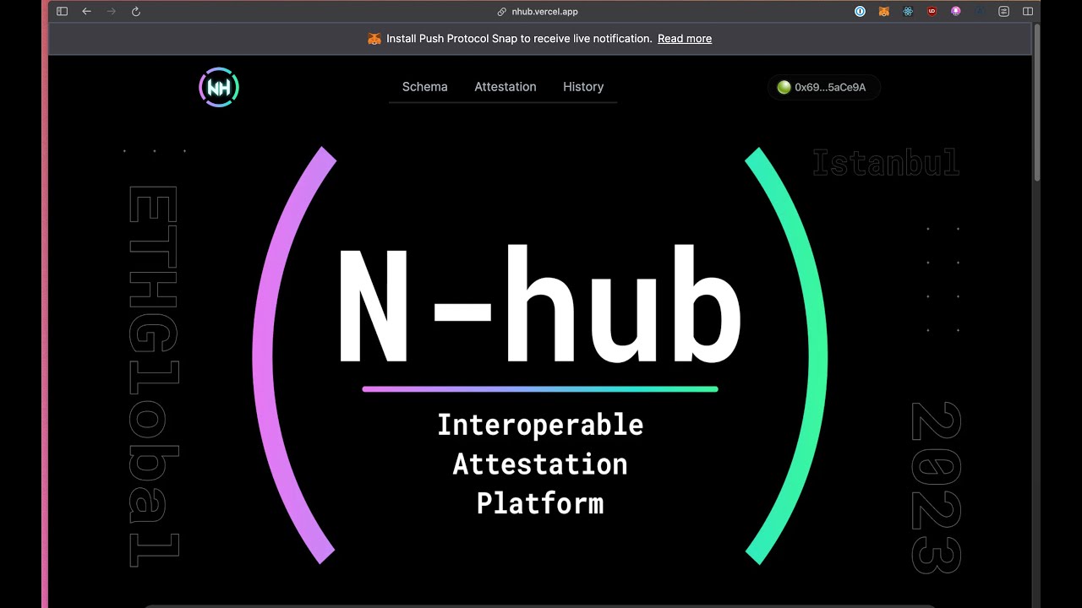This screenshot has height=608, width=1082.
Task: Open the 1Password extension icon
Action: [x=860, y=12]
